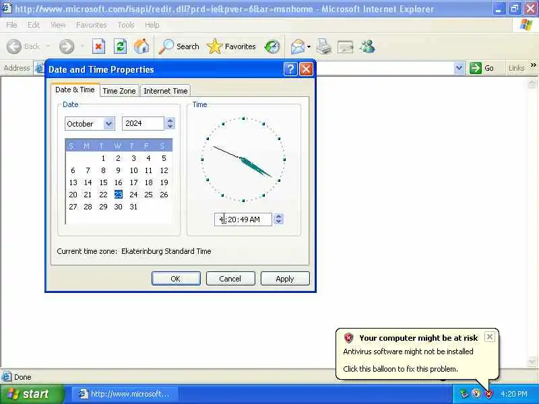Open the Favorites star button
The height and width of the screenshot is (404, 539).
pos(231,46)
